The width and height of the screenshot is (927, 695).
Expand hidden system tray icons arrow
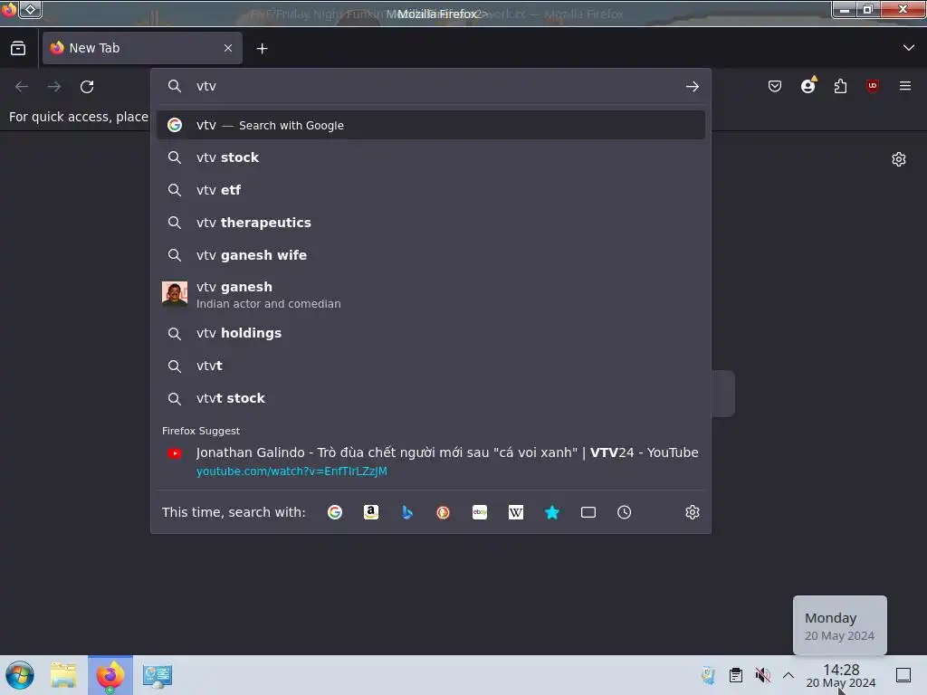click(x=788, y=675)
